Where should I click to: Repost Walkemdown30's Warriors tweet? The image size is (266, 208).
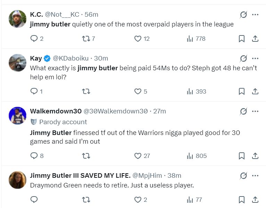(85, 155)
